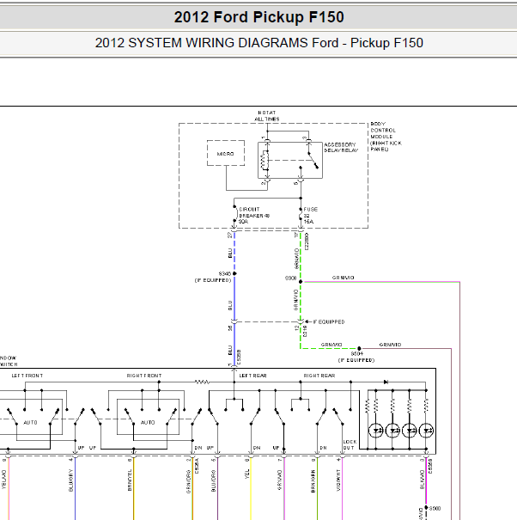Click the "LEFT FRONT" switch label
The image size is (517, 520).
(x=27, y=376)
